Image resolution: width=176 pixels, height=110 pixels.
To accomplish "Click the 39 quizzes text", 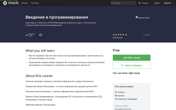I will [x=120, y=96].
